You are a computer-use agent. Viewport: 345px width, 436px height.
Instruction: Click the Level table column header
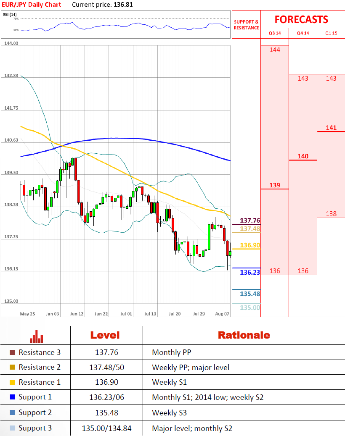[105, 335]
